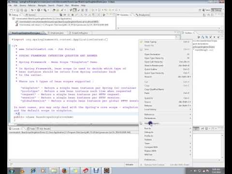Viewport: 232px width, 174px height.
Task: Switch to the Employee.java editor tab
Action: click(56, 33)
